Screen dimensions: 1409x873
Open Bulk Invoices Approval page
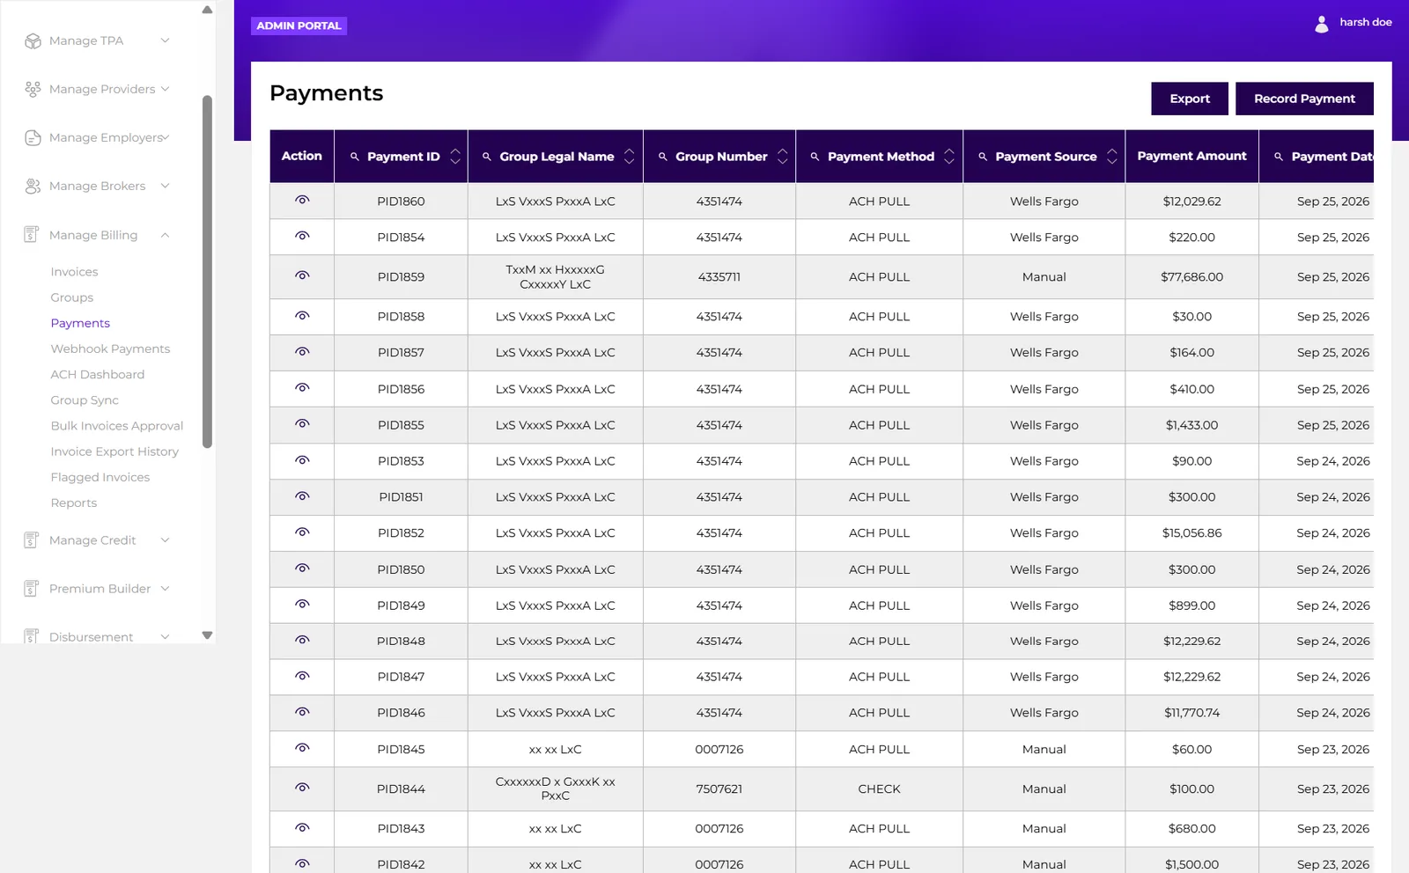click(117, 426)
